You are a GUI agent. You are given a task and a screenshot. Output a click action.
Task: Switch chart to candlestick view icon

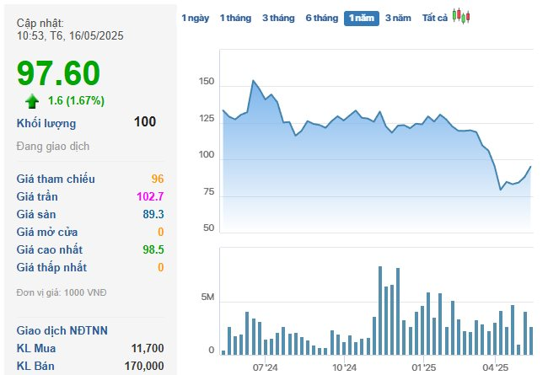(461, 16)
